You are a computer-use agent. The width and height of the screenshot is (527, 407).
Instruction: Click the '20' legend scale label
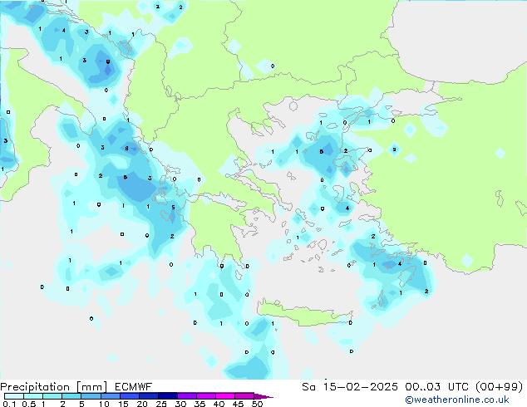click(x=142, y=404)
